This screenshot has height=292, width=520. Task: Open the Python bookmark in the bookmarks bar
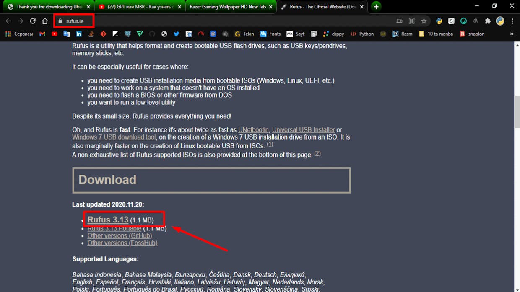tap(362, 34)
